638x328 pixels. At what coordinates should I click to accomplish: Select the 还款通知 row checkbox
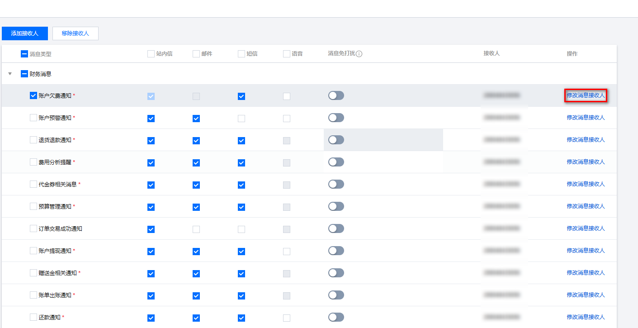(x=33, y=317)
